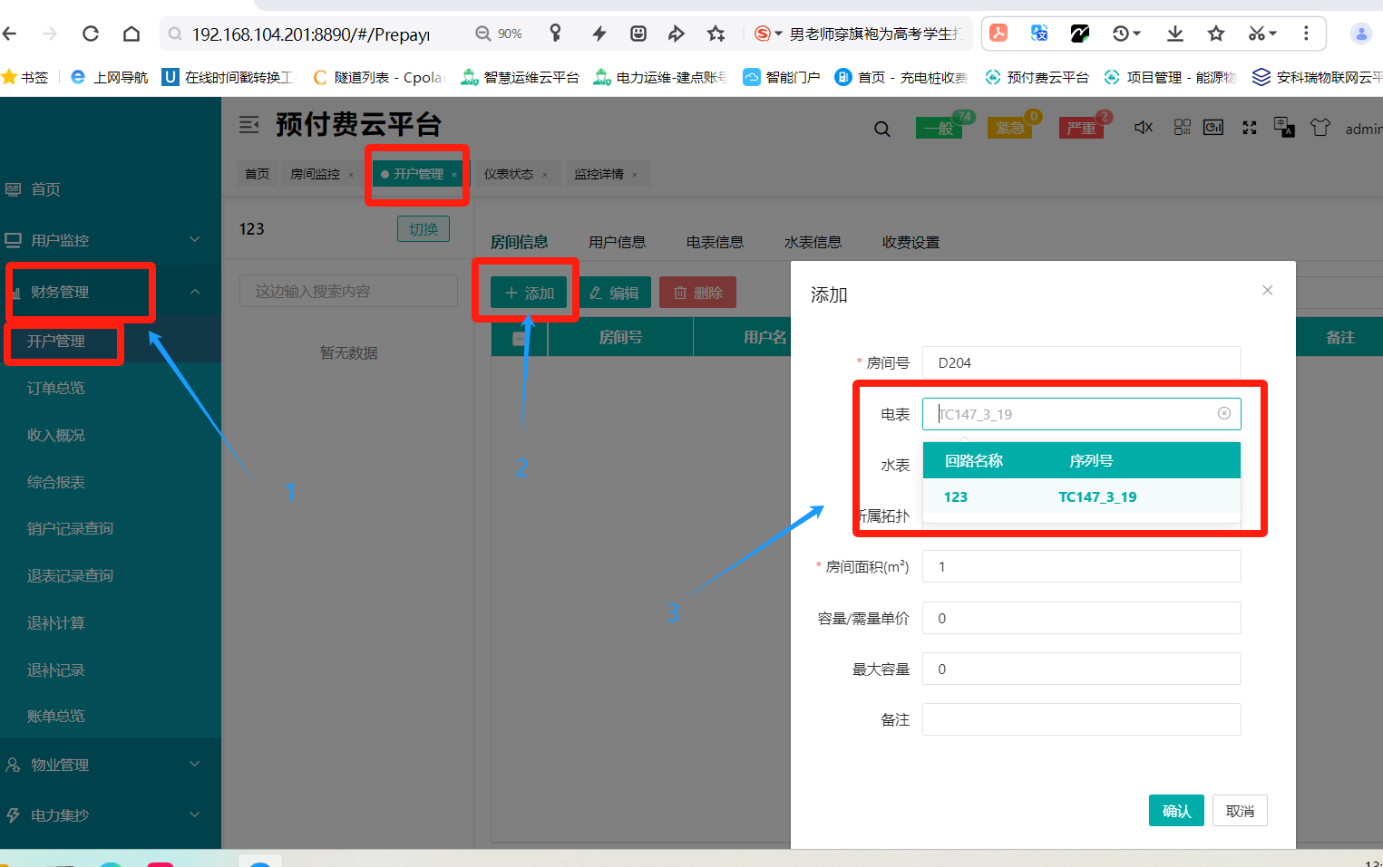Screen dimensions: 1383x867
Task: Enter fullscreen with the expand arrows icon
Action: 1250,128
